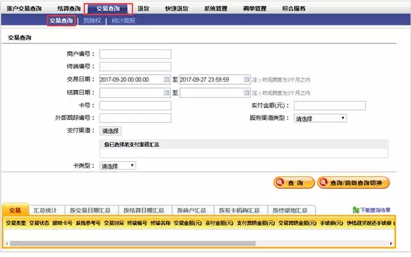
Task: Click the 您已选择的支付渠道汇总 panel
Action: point(244,149)
